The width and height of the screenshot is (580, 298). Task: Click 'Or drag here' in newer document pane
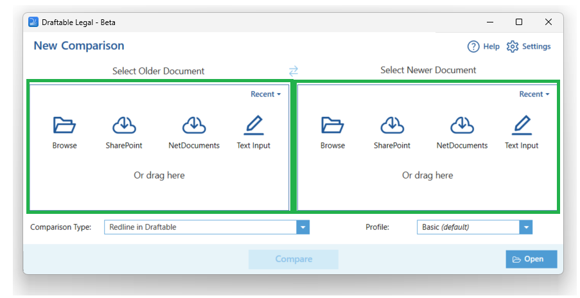point(427,175)
